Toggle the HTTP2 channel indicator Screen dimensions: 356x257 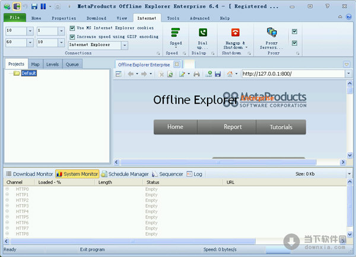[7, 200]
